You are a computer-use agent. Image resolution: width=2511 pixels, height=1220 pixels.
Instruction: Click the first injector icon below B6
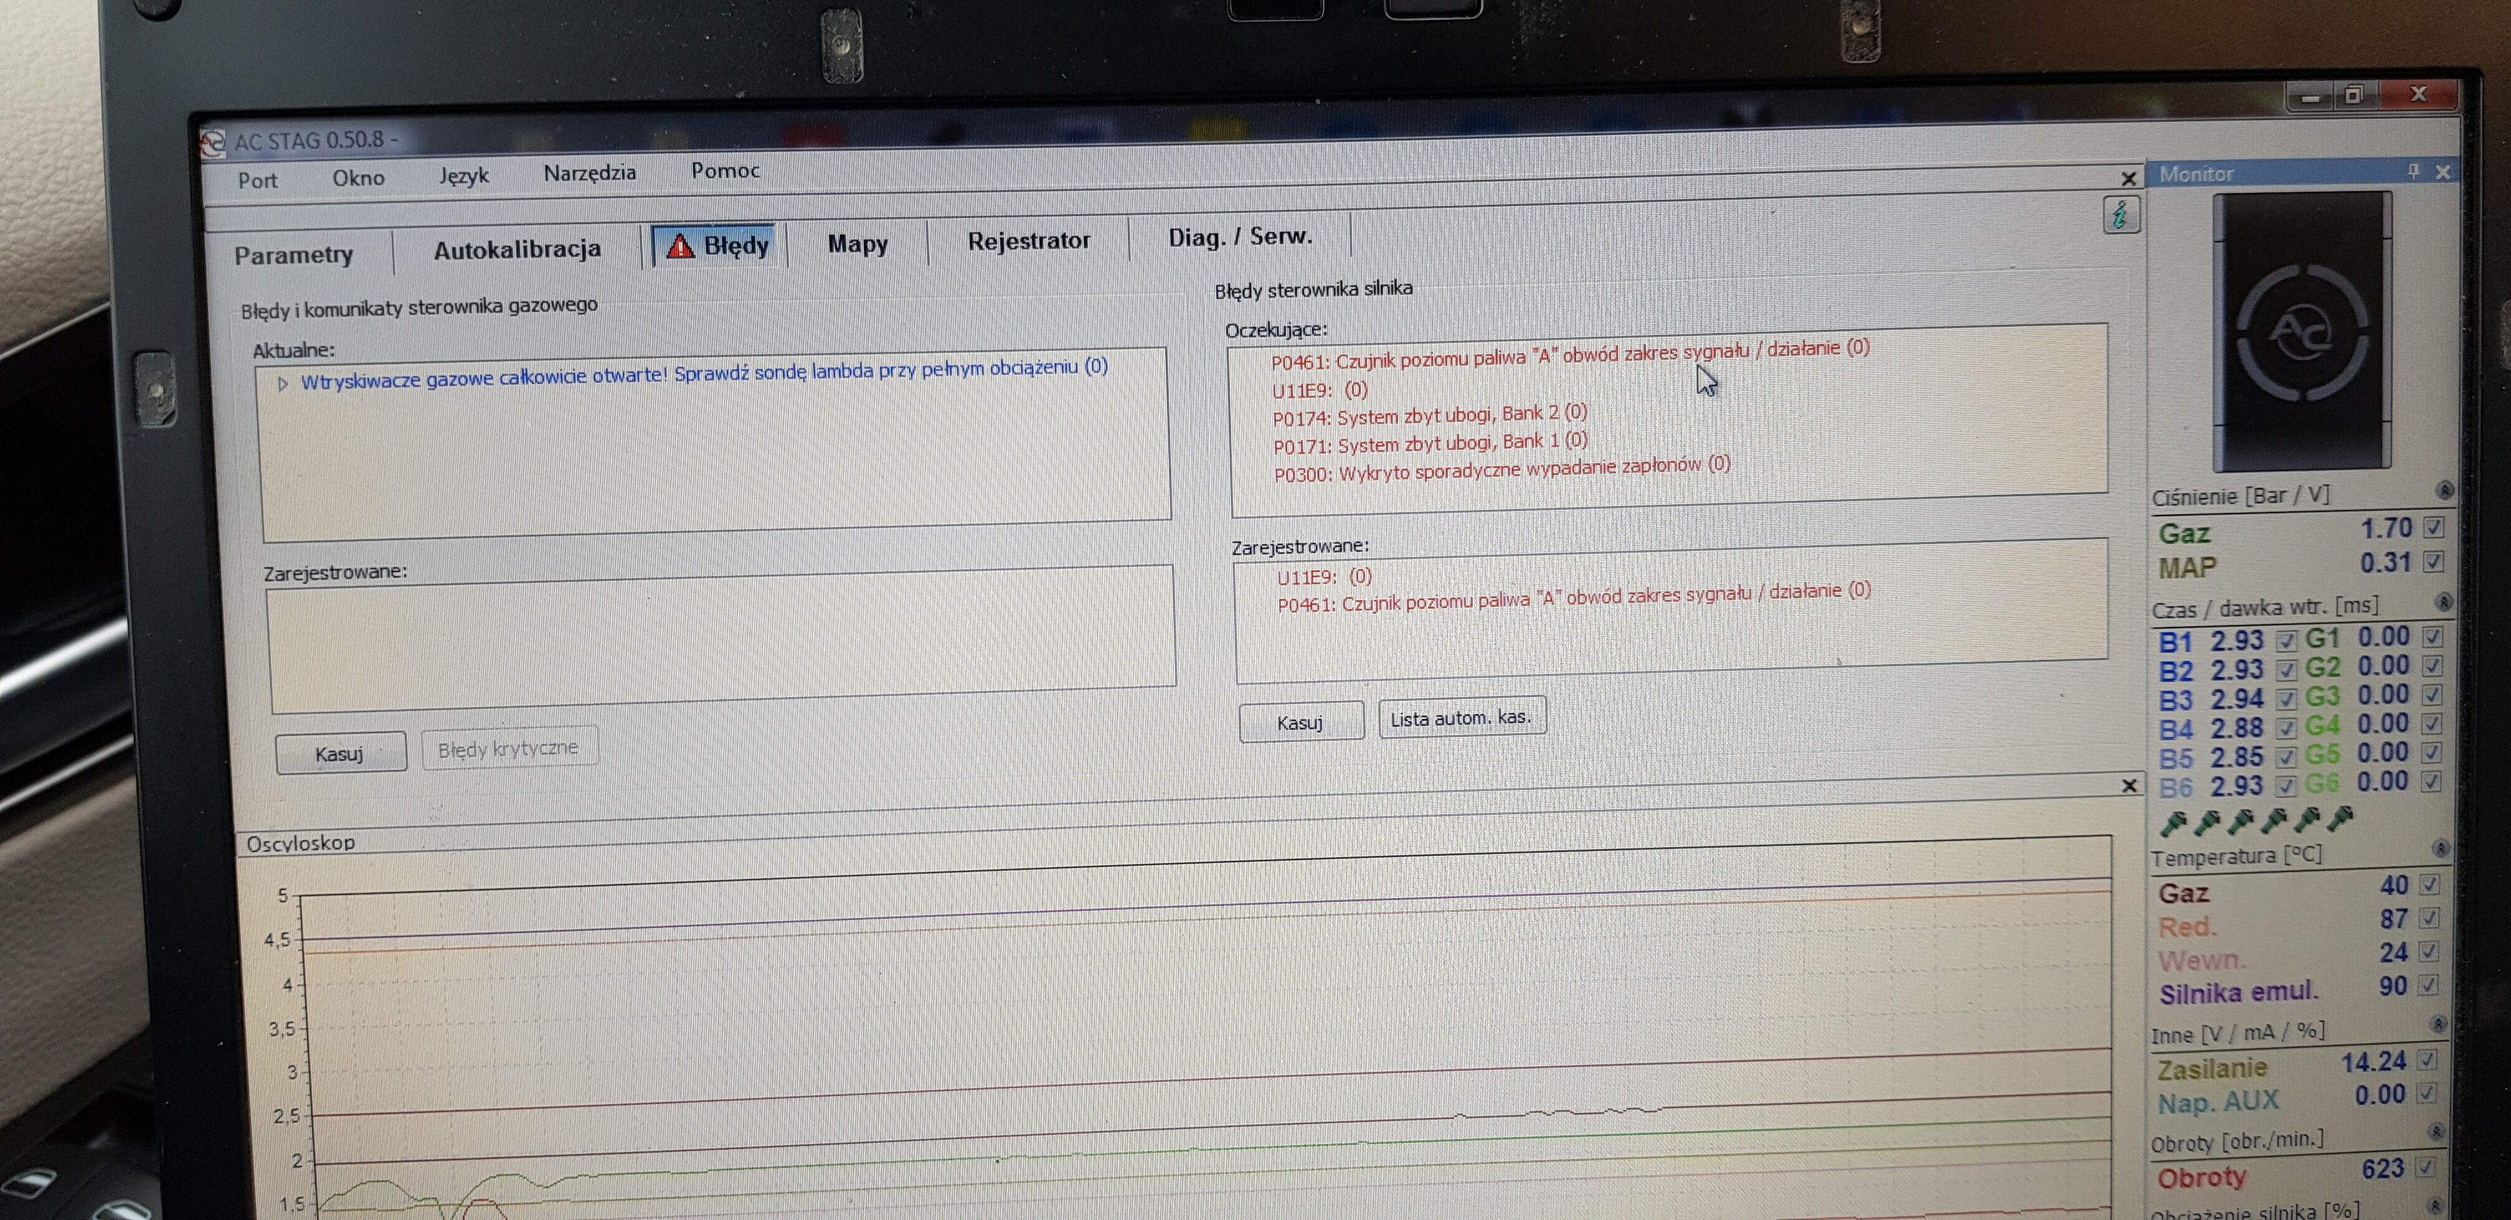click(2173, 823)
